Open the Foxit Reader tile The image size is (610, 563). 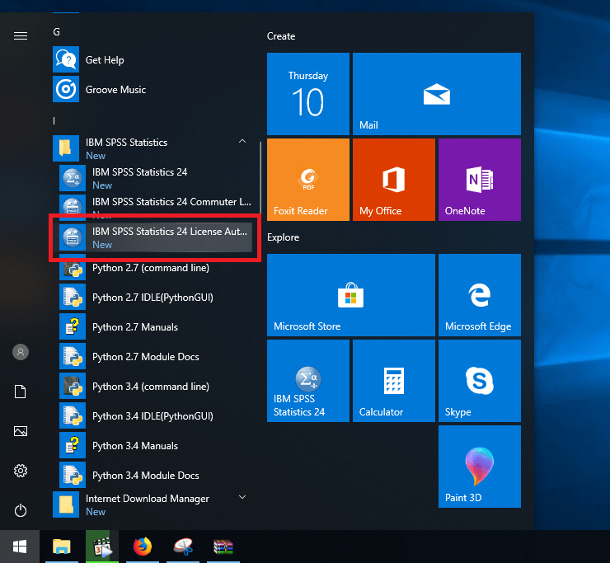pos(308,180)
